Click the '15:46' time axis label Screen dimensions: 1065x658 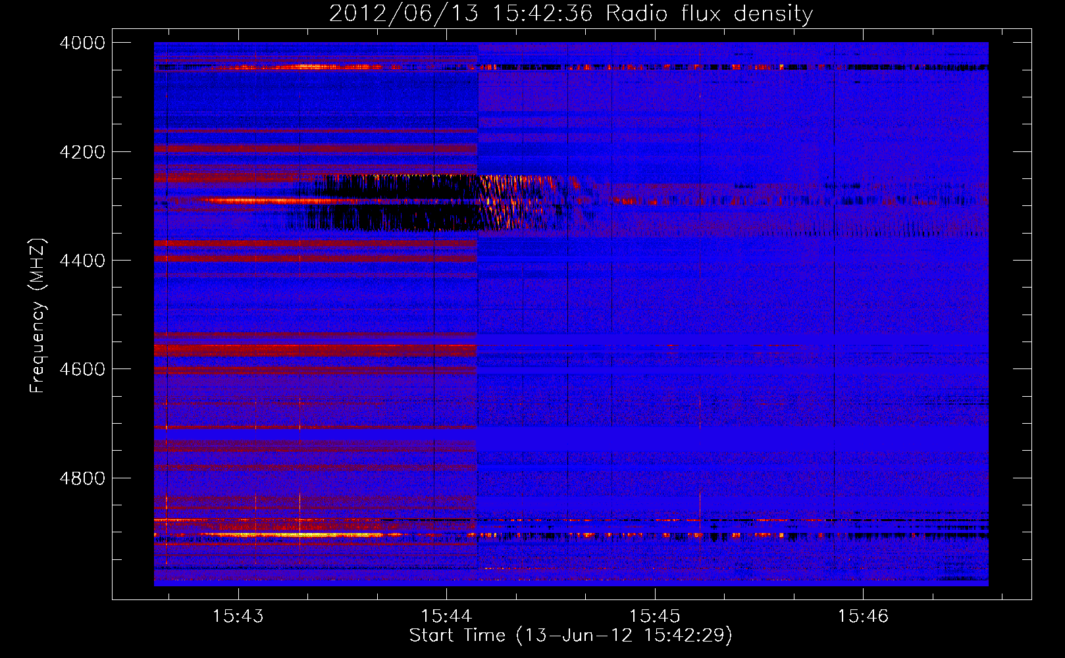pyautogui.click(x=863, y=617)
